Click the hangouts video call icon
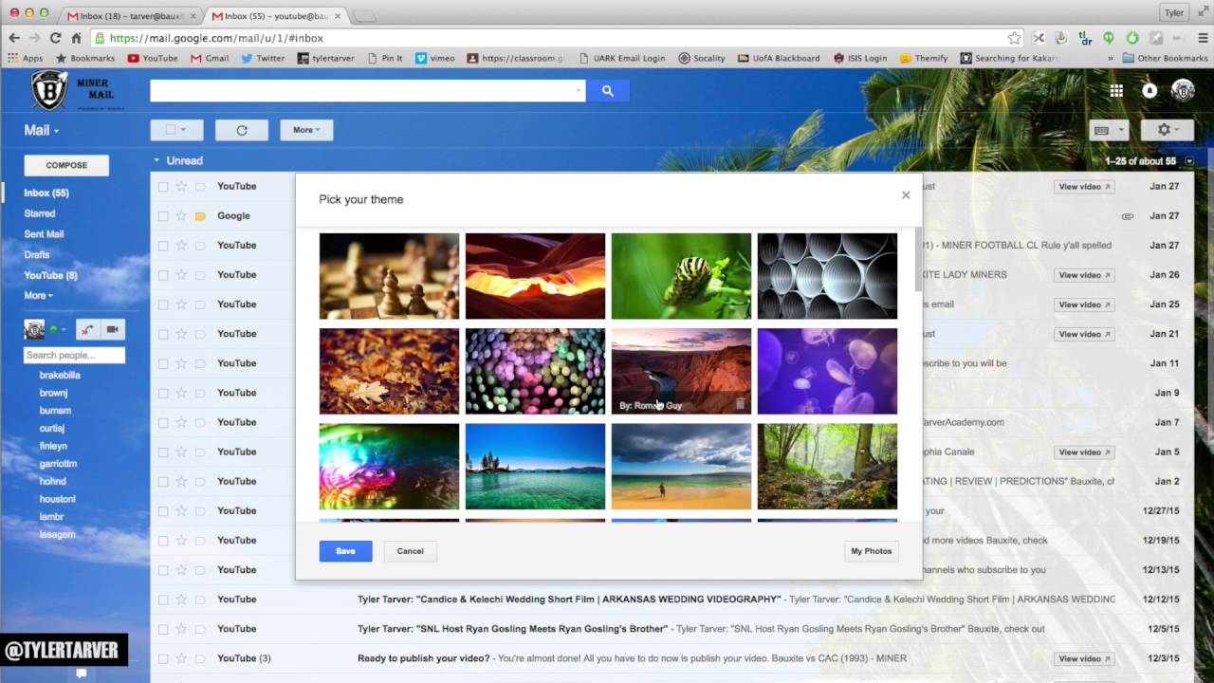Viewport: 1214px width, 683px height. [x=113, y=329]
